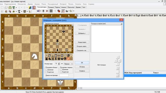Click the 'Отмена' cancel button
Viewport: 166px width, 93px height.
(82, 67)
